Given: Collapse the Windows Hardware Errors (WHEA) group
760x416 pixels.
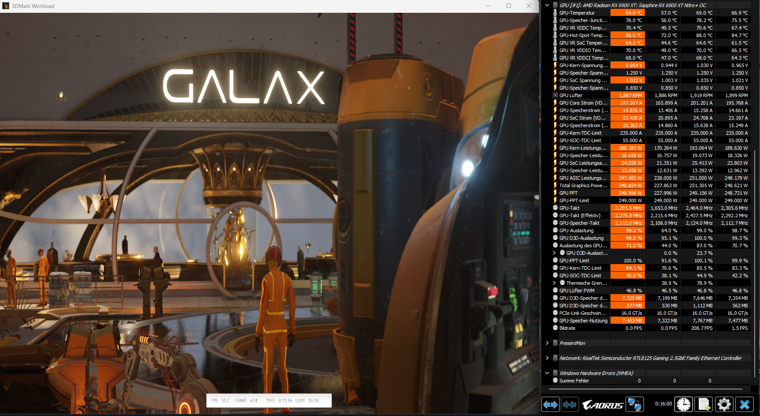Looking at the screenshot, I should (547, 373).
